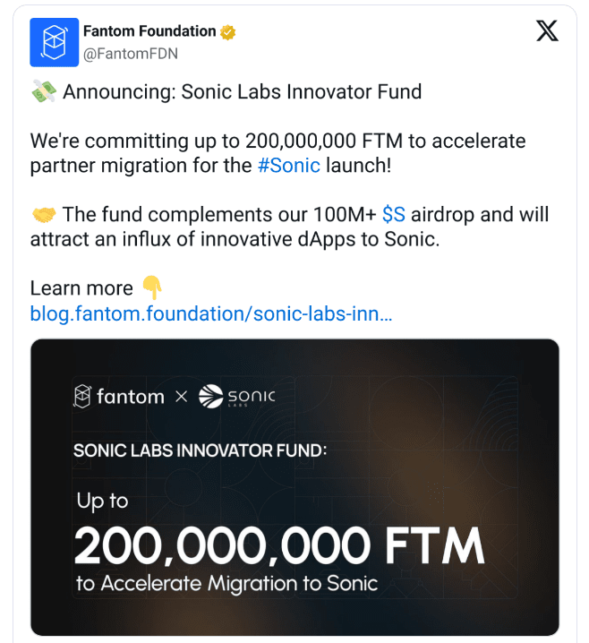Click the Fantom Foundation profile avatar
Screen dimensions: 589x643
point(55,42)
